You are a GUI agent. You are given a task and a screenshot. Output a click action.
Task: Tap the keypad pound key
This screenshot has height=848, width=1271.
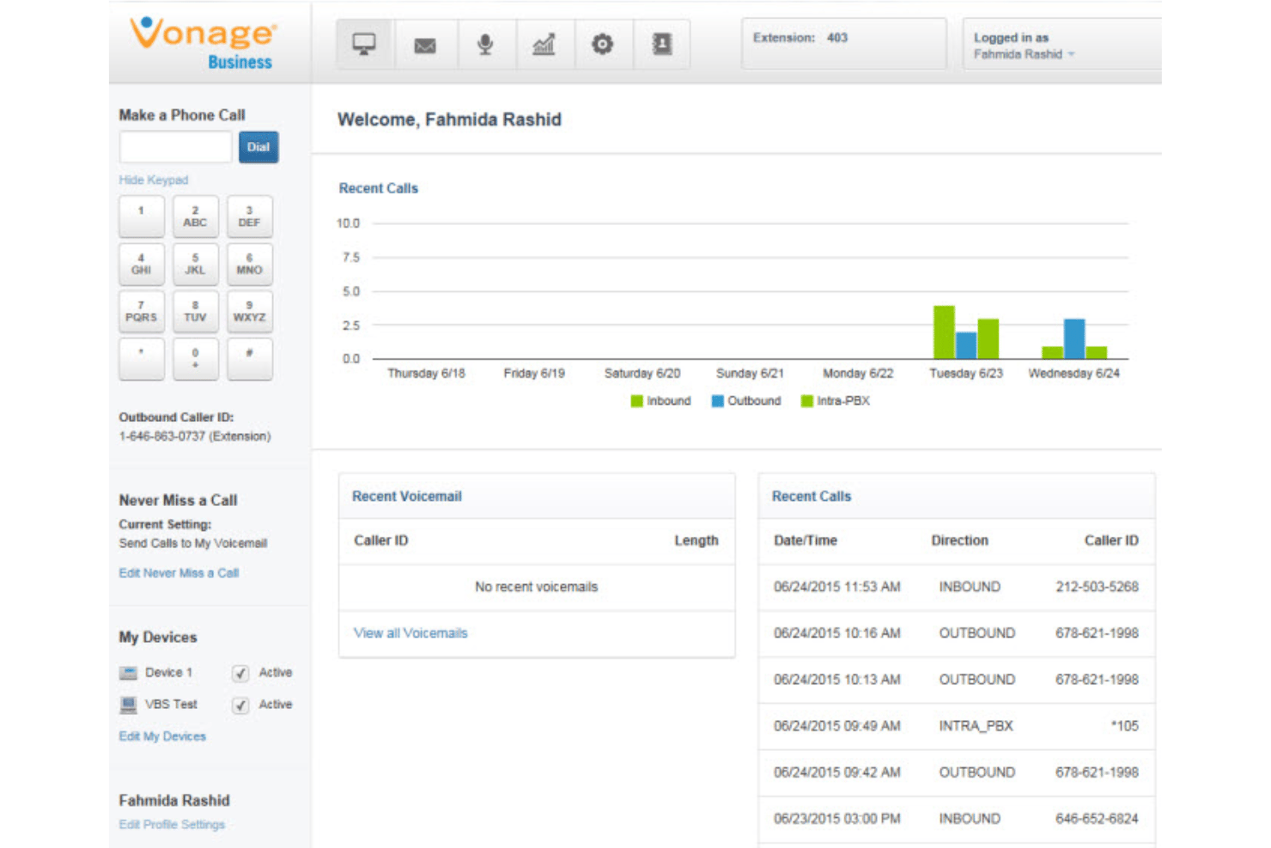pyautogui.click(x=250, y=358)
